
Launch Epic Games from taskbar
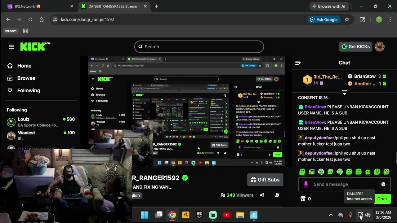click(x=199, y=215)
